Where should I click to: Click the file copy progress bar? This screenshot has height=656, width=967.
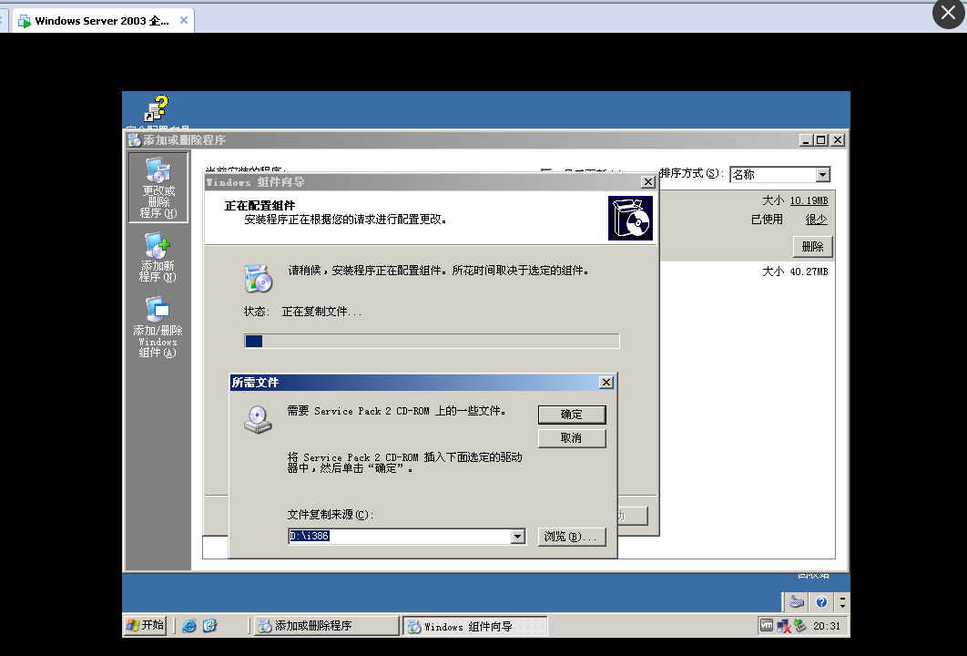pos(432,341)
